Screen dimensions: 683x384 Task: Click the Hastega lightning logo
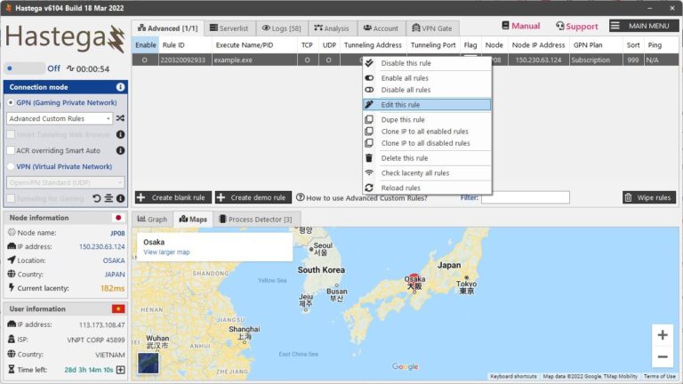[117, 39]
